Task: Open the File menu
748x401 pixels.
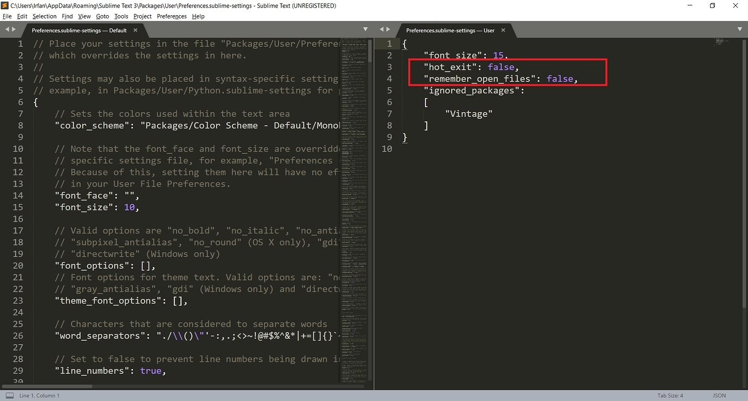Action: [x=7, y=16]
